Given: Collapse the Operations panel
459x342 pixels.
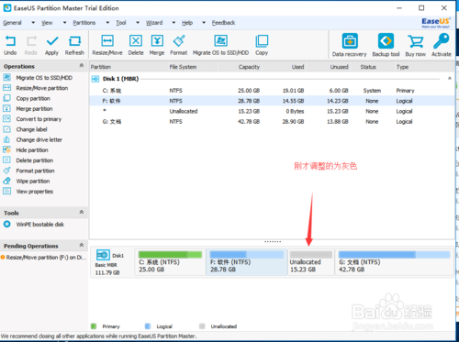Looking at the screenshot, I should coord(82,66).
